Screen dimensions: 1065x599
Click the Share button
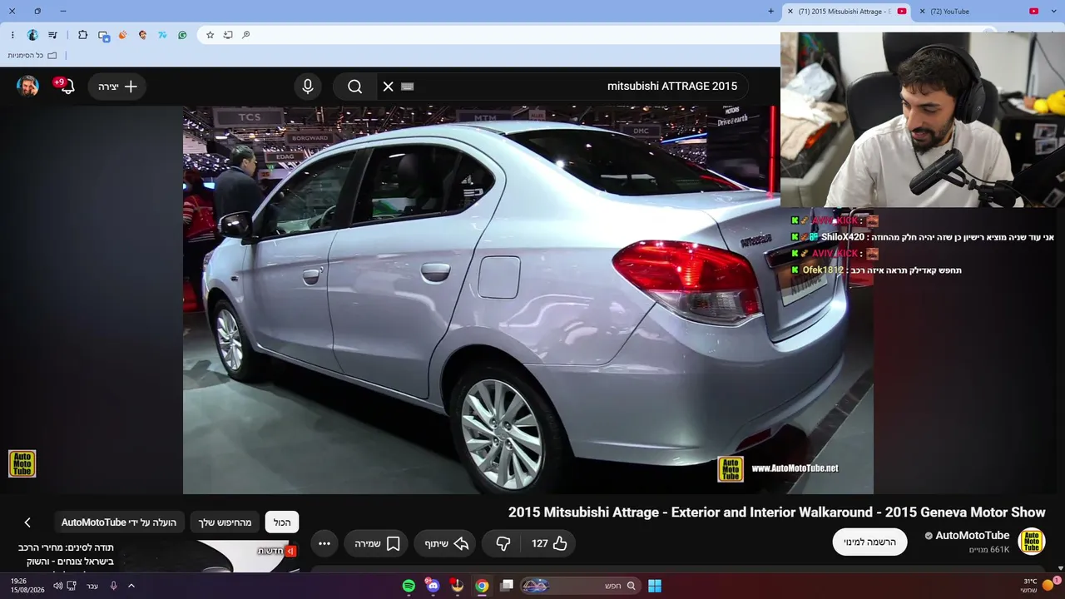click(x=445, y=543)
